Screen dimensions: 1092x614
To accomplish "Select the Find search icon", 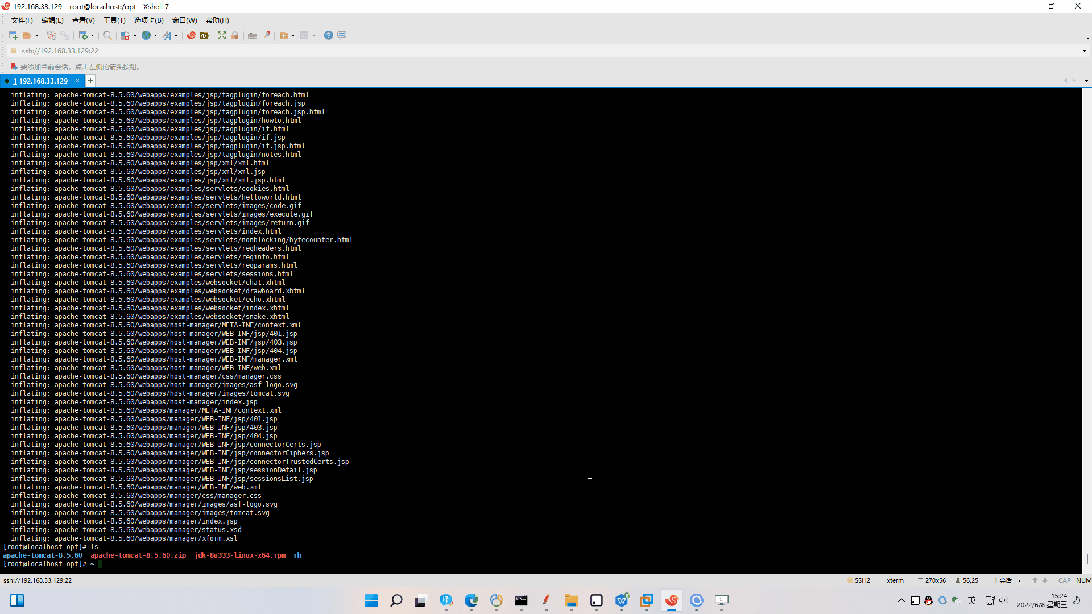I will pos(108,35).
